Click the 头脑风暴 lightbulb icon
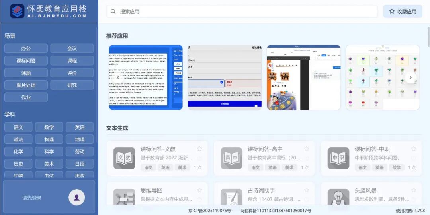The image size is (430, 215). click(x=338, y=197)
